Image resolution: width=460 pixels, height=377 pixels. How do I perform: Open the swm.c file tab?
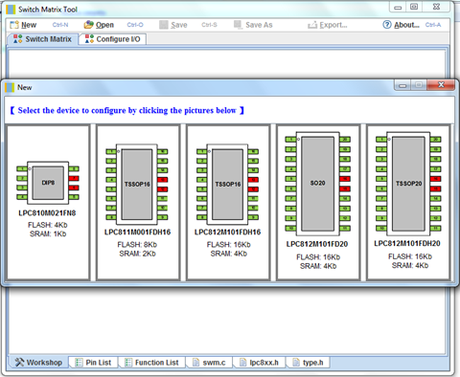click(209, 363)
